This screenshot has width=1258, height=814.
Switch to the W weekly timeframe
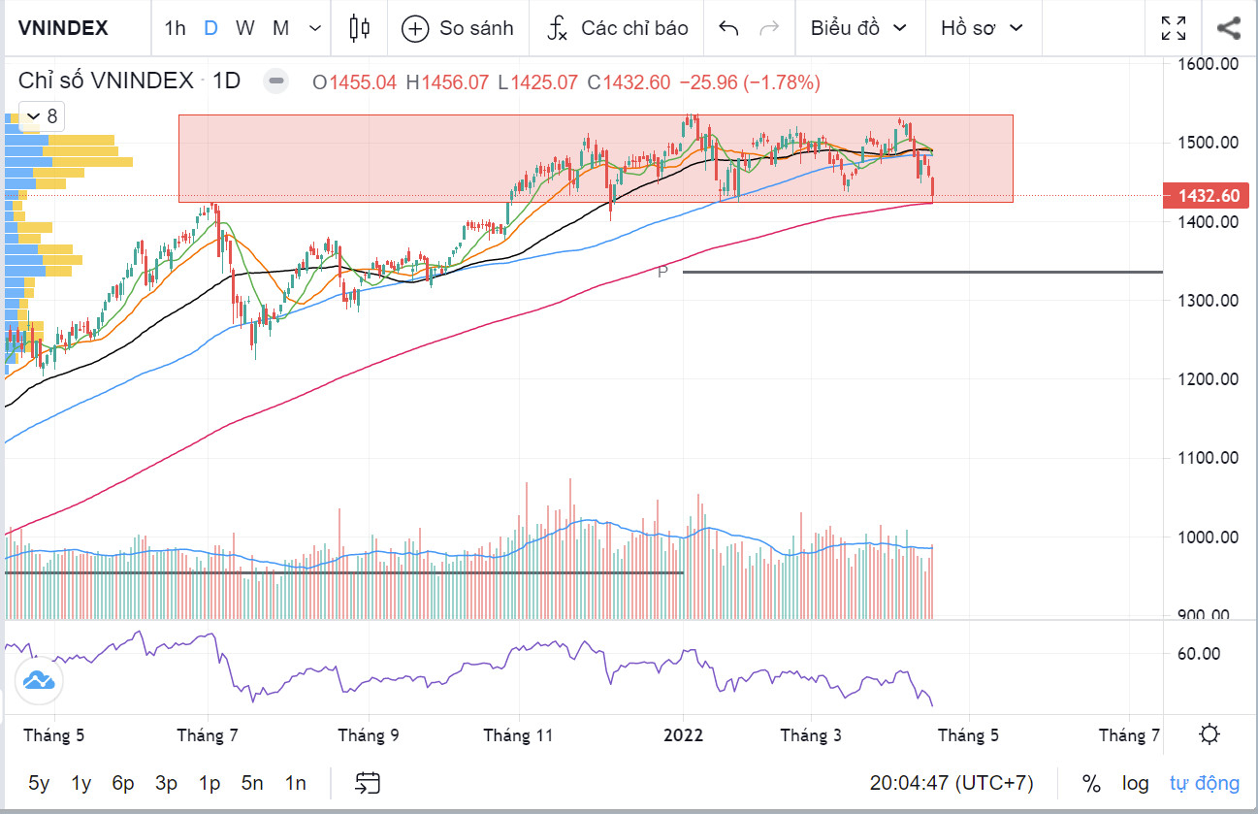pyautogui.click(x=244, y=28)
